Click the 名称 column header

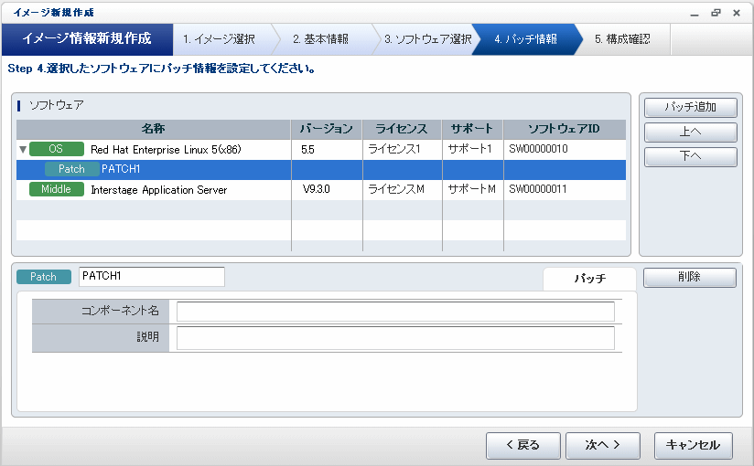(x=154, y=129)
